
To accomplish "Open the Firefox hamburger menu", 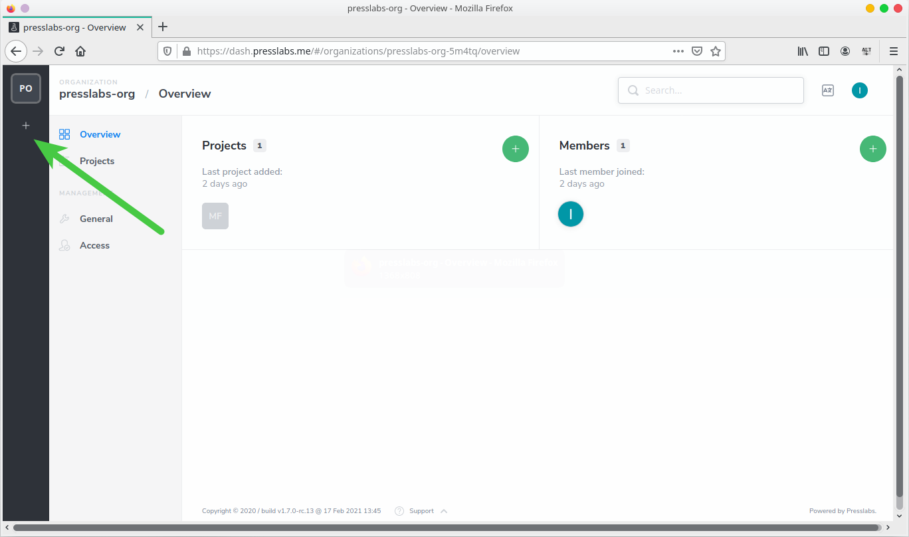I will (x=894, y=51).
